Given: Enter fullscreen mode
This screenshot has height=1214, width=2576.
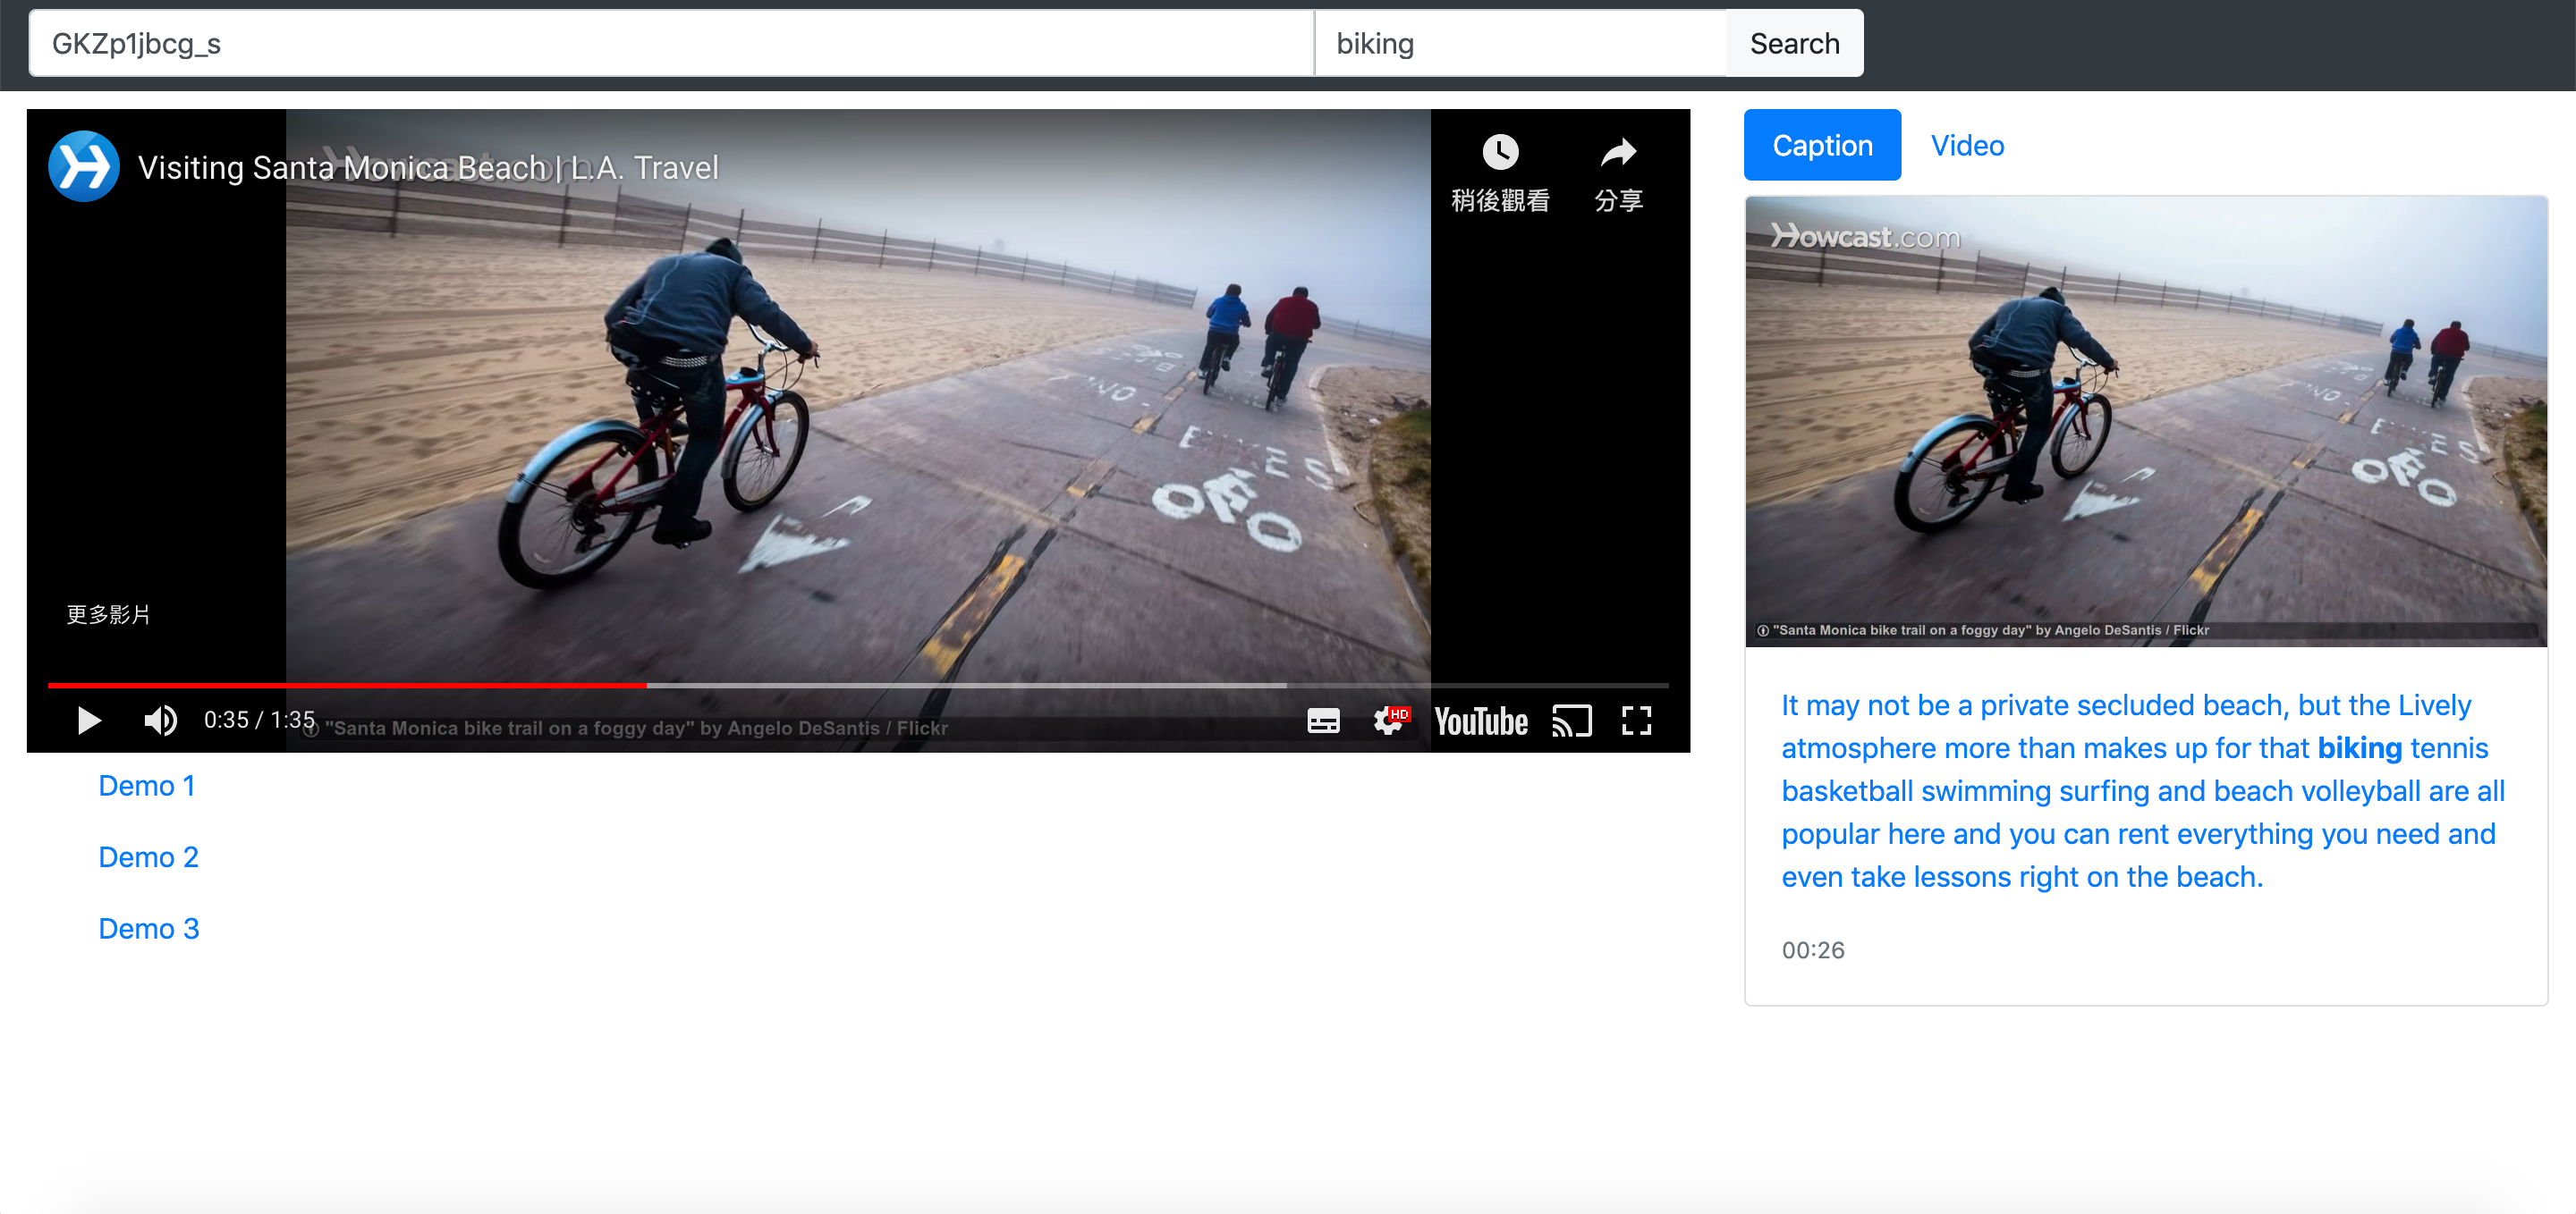Looking at the screenshot, I should (x=1636, y=721).
